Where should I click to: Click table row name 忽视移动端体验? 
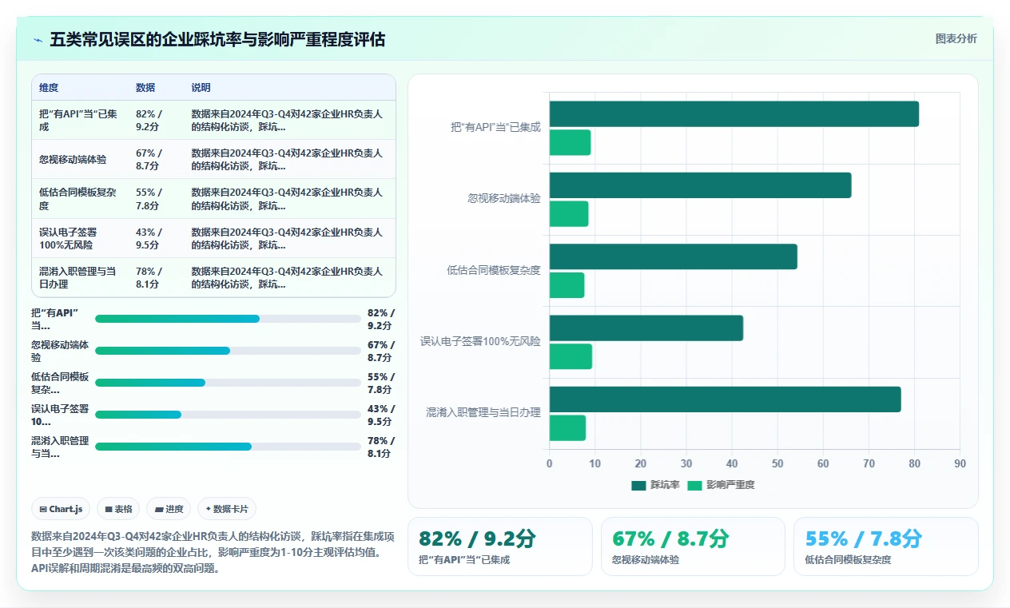[x=73, y=160]
